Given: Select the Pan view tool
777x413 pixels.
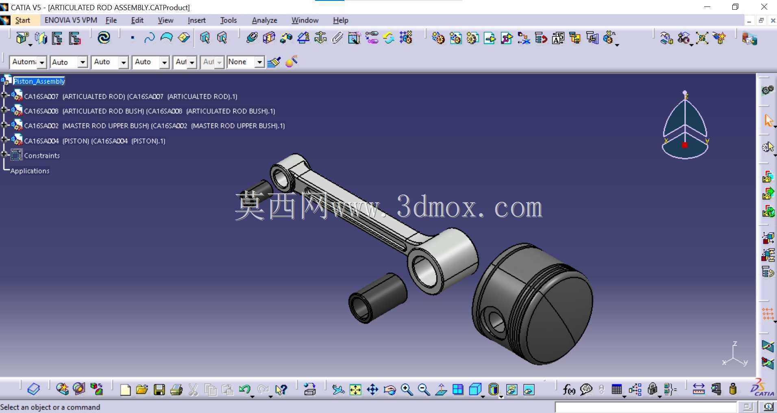Looking at the screenshot, I should 372,390.
